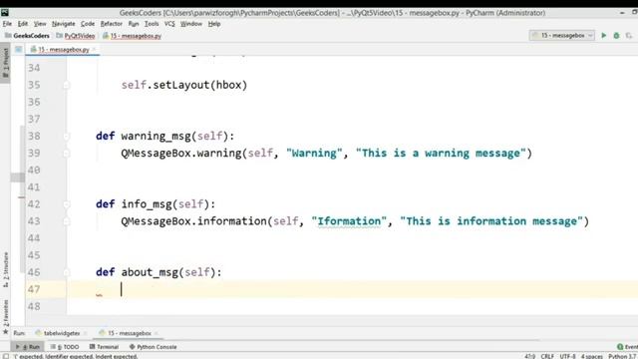Image resolution: width=638 pixels, height=359 pixels.
Task: Start debugging with the green bug icon
Action: pyautogui.click(x=616, y=36)
